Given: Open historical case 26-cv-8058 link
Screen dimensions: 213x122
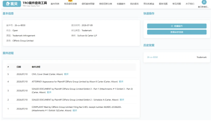Looking at the screenshot, I should click(152, 57).
